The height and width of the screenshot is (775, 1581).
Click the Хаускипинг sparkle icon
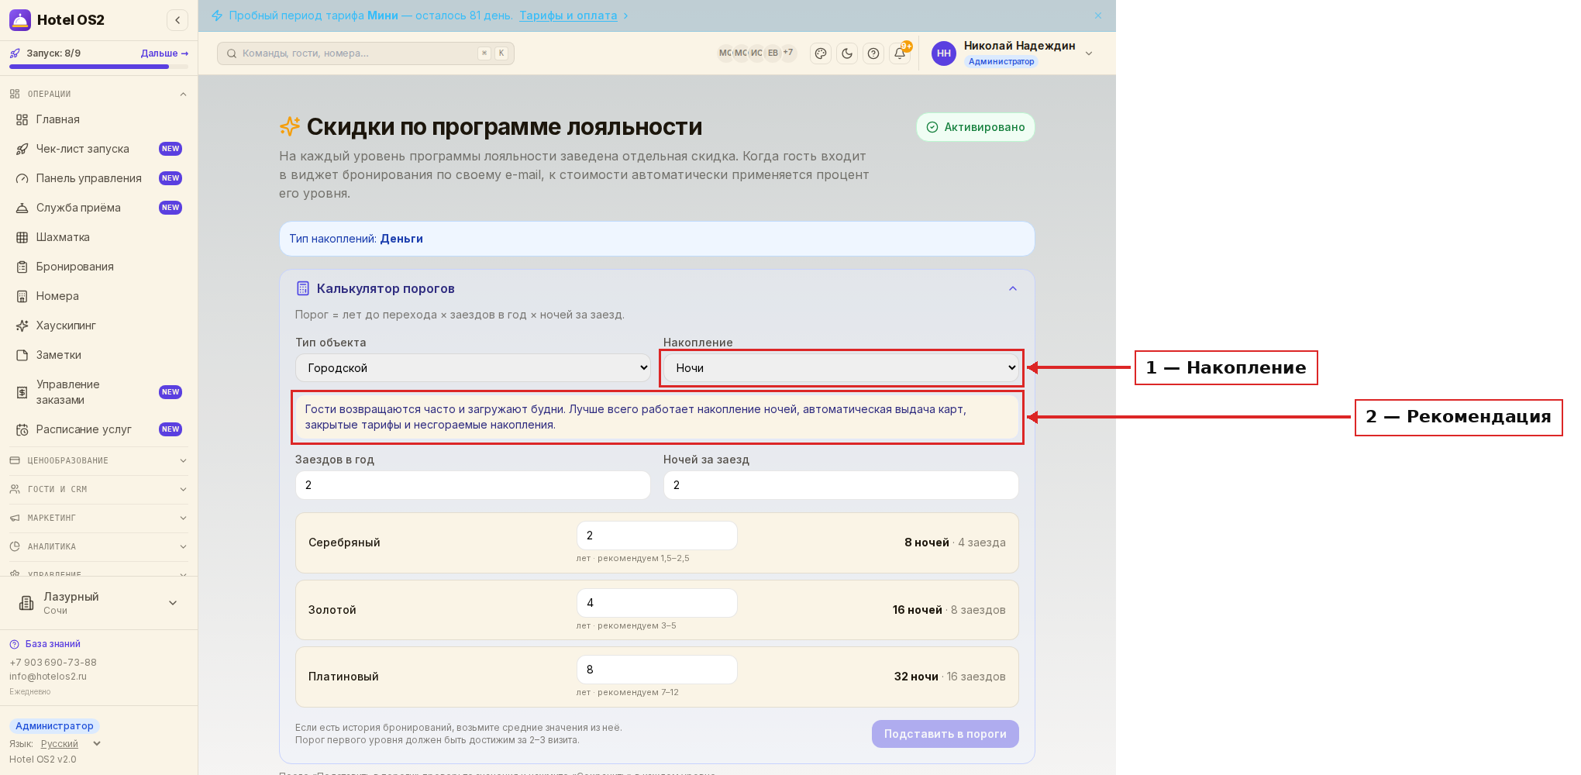coord(22,325)
